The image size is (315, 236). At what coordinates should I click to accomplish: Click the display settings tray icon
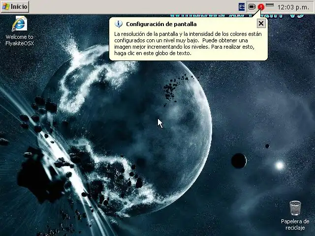[252, 7]
